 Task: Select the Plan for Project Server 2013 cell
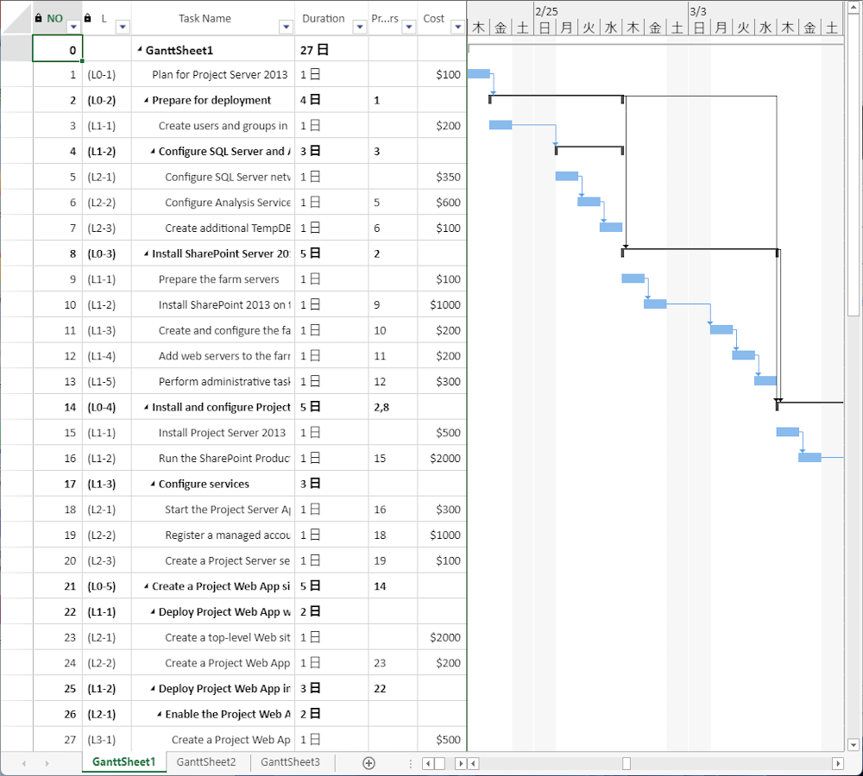pyautogui.click(x=213, y=74)
